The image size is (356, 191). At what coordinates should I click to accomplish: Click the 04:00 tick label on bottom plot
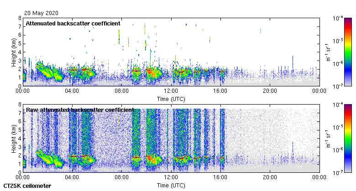[x=72, y=177]
